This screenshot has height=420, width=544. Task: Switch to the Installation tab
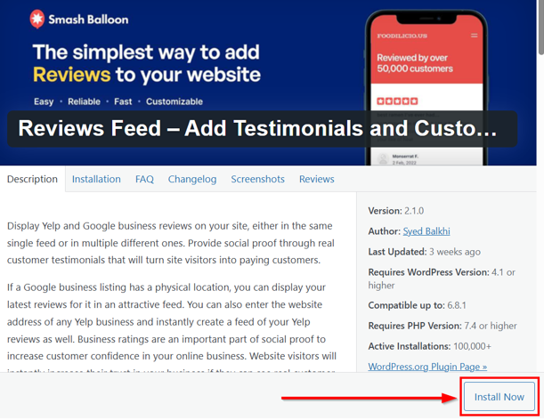click(96, 179)
